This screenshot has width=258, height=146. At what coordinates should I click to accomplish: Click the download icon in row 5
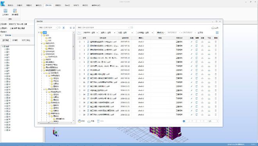click(x=209, y=58)
